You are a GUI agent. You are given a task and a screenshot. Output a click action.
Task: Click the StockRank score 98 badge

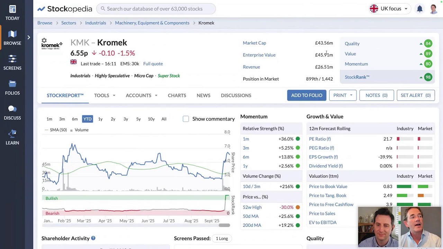(428, 77)
